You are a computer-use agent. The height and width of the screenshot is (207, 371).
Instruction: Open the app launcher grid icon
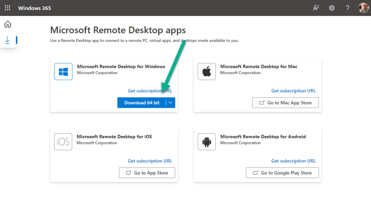coord(7,8)
